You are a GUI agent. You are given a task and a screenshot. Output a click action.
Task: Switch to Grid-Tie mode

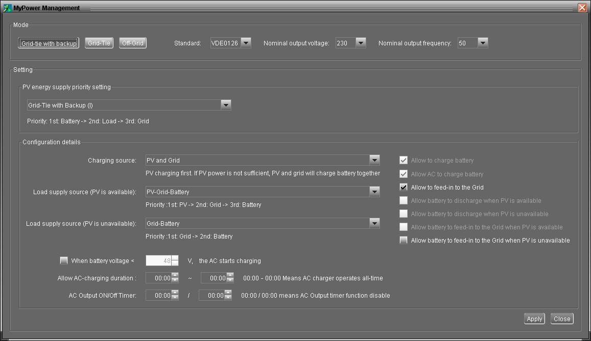99,43
